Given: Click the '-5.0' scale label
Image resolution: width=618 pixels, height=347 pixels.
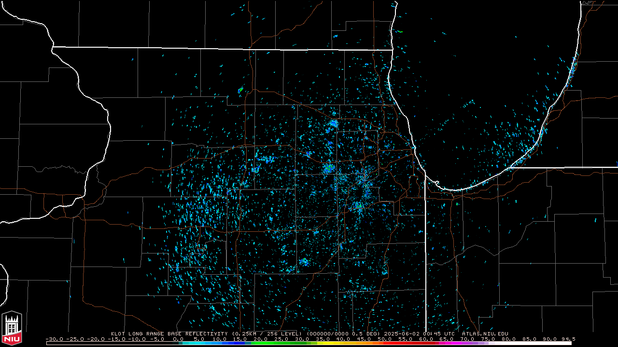Looking at the screenshot, I should (x=157, y=339).
